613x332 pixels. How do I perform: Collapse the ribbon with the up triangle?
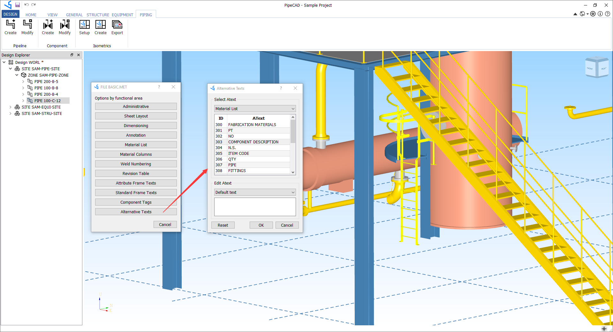(x=575, y=14)
